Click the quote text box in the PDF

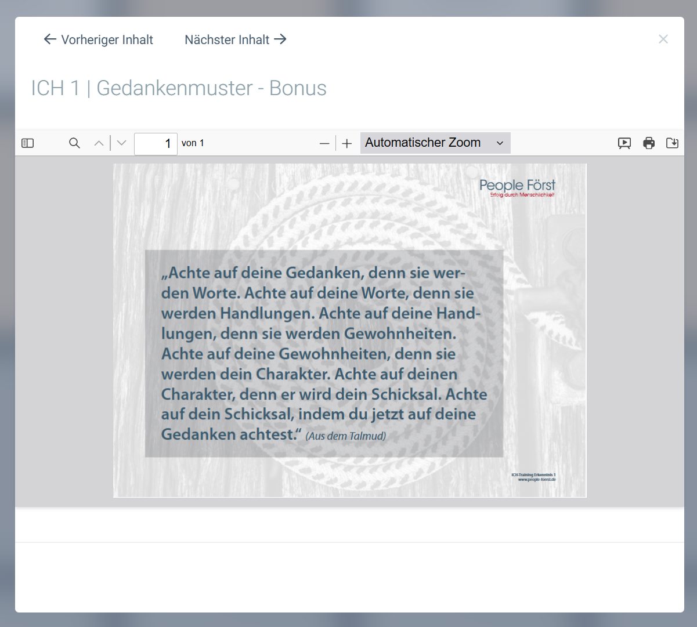click(x=324, y=353)
